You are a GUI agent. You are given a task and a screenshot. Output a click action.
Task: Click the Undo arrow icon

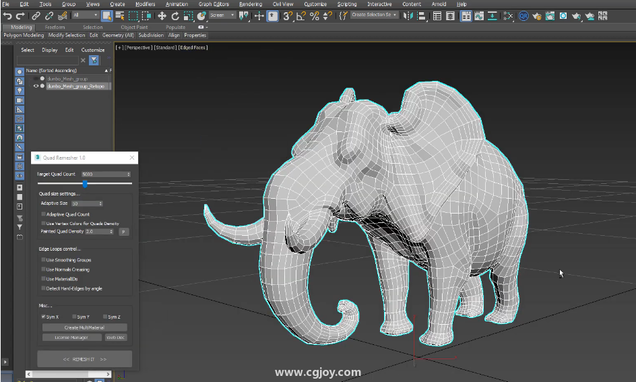point(7,15)
